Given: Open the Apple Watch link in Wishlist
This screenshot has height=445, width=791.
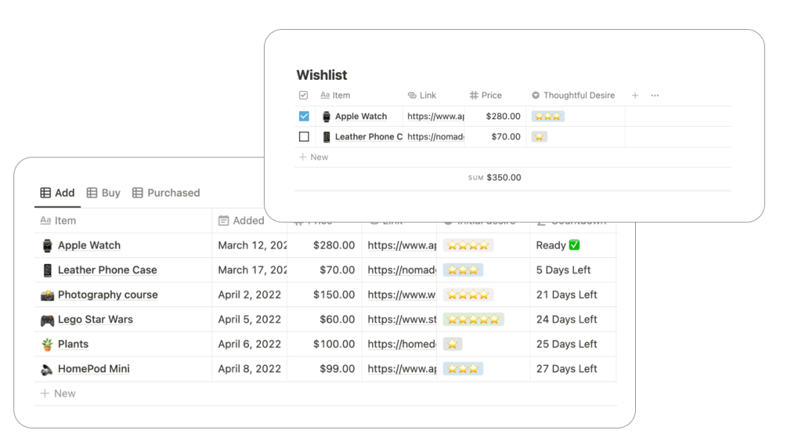Looking at the screenshot, I should (435, 116).
